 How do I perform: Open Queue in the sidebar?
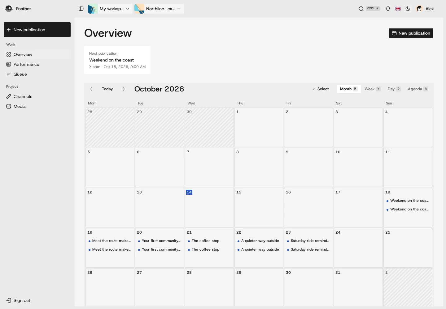coord(37,74)
